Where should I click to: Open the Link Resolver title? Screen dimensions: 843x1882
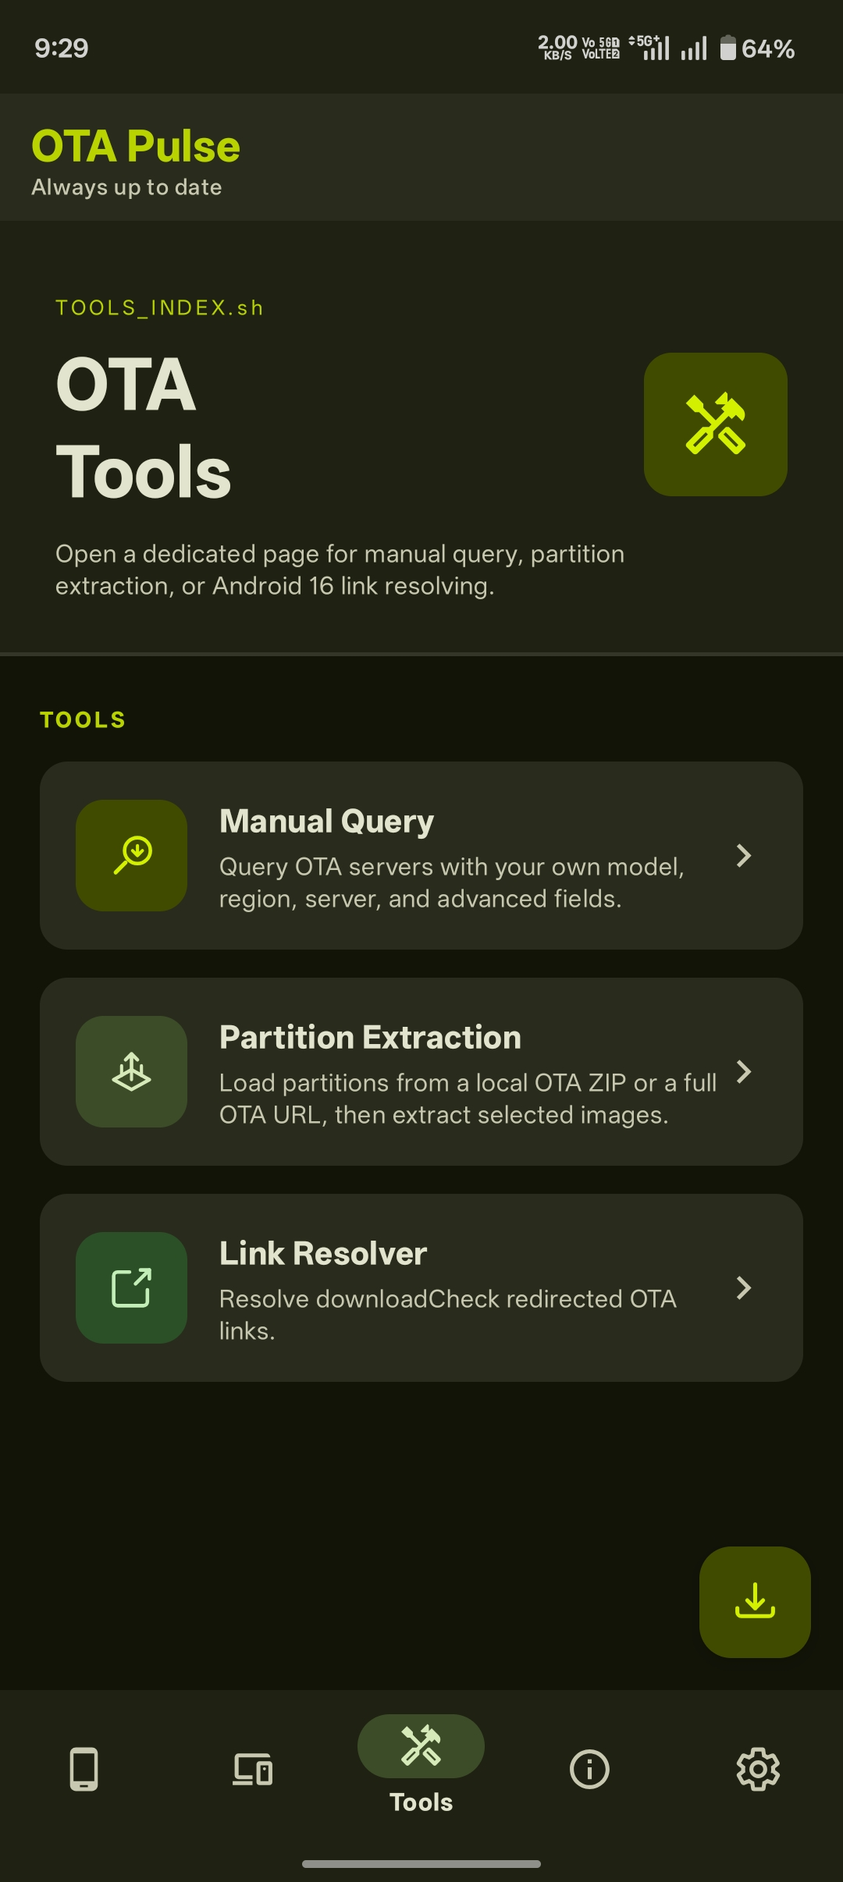point(323,1254)
